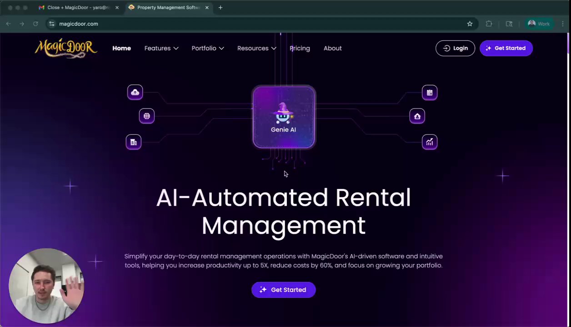Go back with the browser back arrow

tap(8, 24)
